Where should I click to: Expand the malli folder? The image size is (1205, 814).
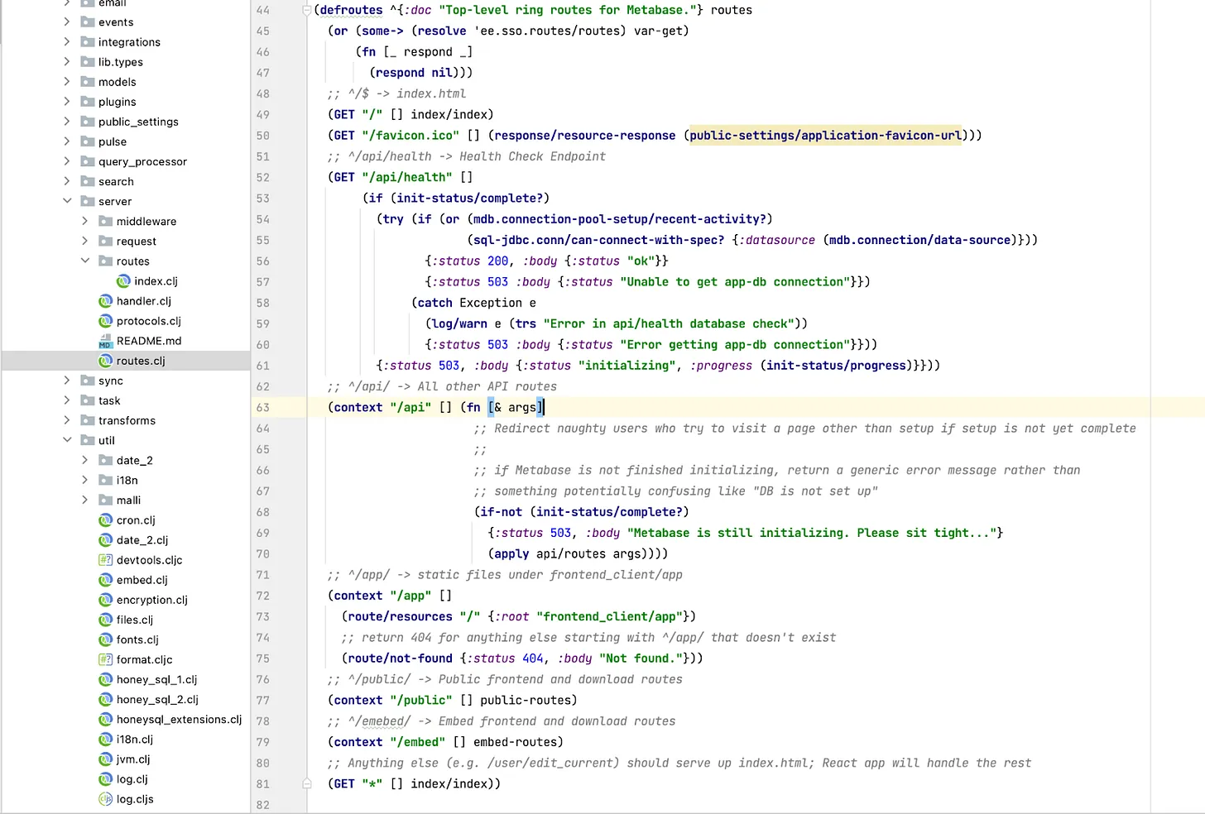84,500
